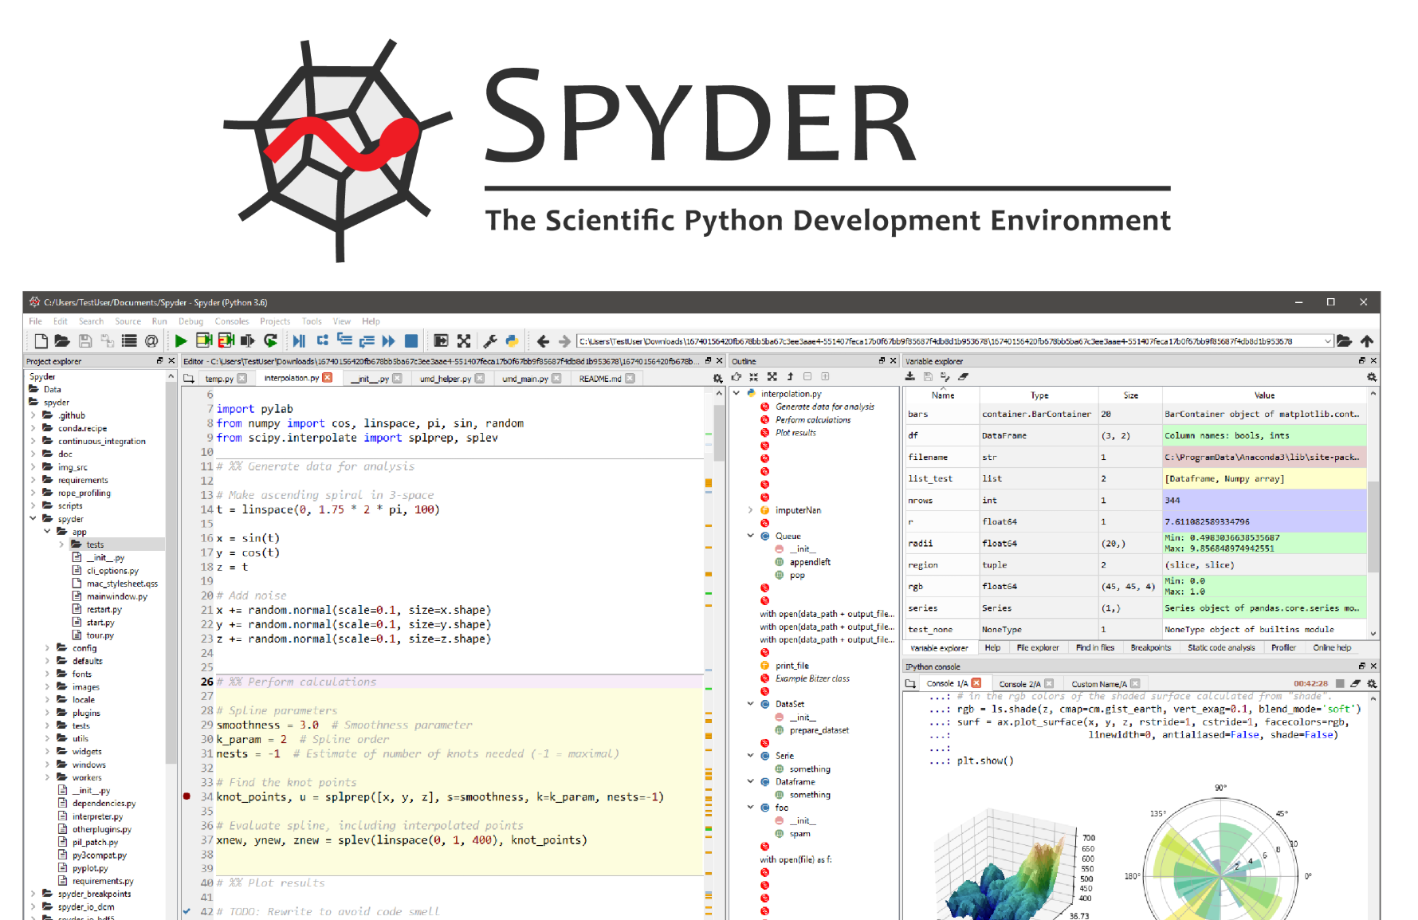Click the Outline expand-all icon
The image size is (1418, 920).
click(772, 377)
